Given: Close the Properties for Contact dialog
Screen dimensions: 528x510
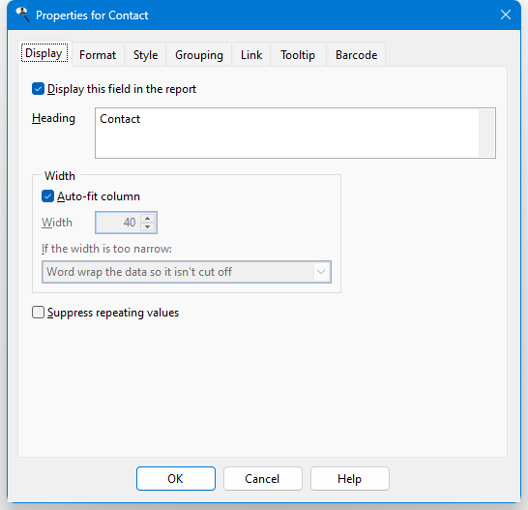Looking at the screenshot, I should click(506, 15).
